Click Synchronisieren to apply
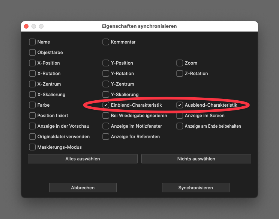This screenshot has width=279, height=219. 195,188
